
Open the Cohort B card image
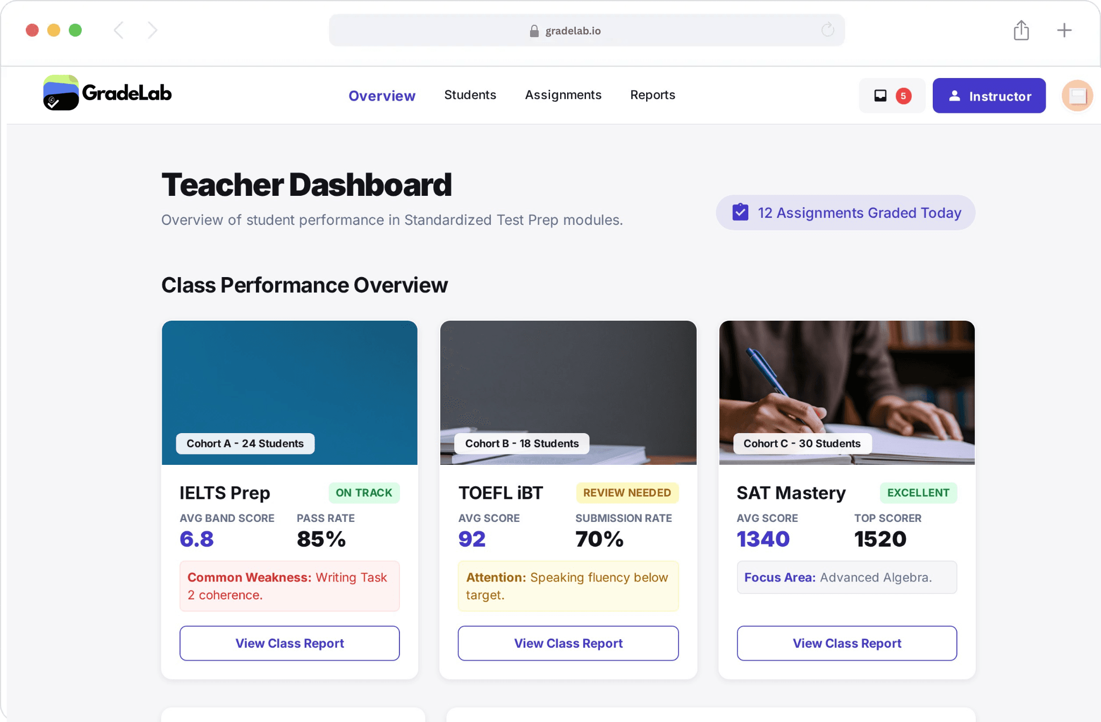tap(568, 393)
